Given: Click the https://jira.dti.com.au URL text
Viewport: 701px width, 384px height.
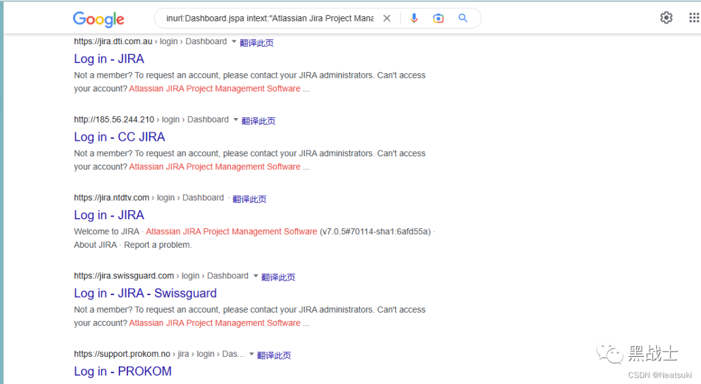Looking at the screenshot, I should pyautogui.click(x=113, y=42).
